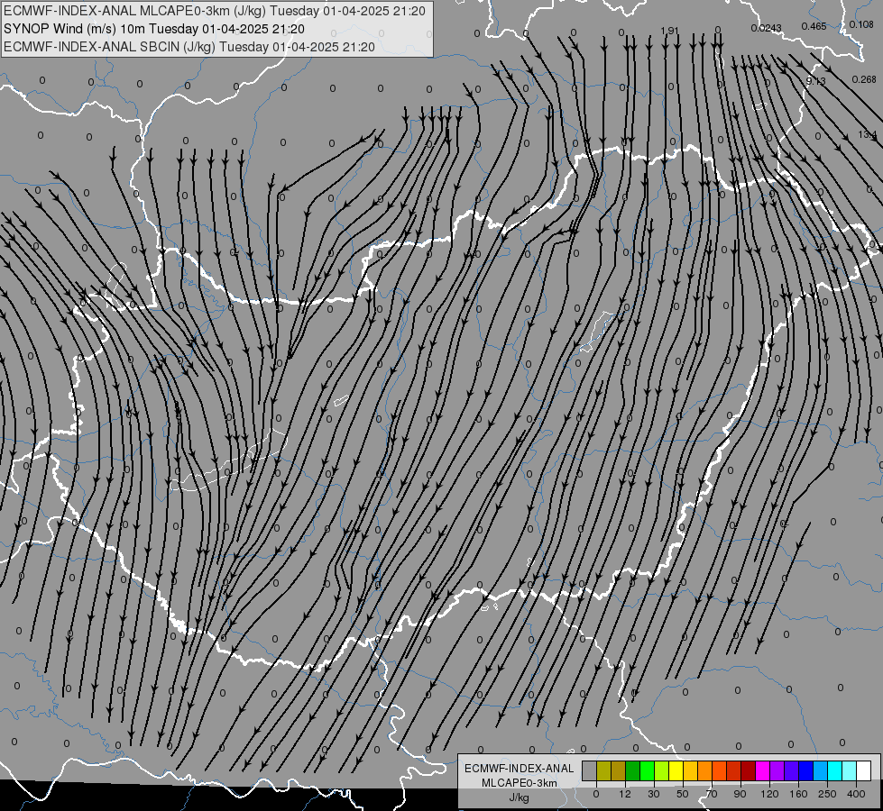The image size is (883, 811).
Task: Click the map value 0.268
Action: (x=864, y=79)
